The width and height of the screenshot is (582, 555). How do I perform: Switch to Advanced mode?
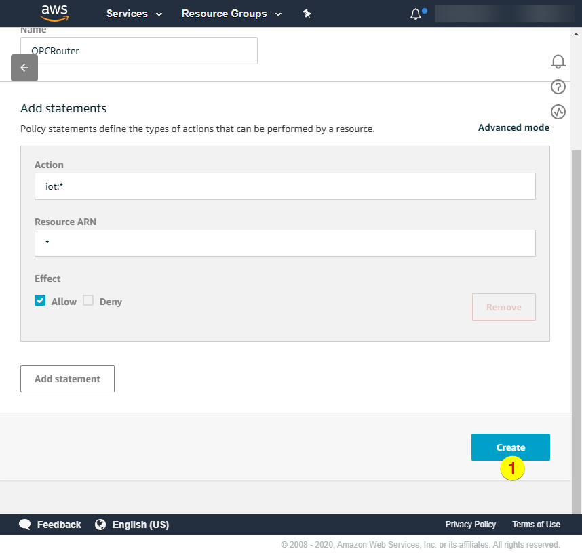pyautogui.click(x=513, y=127)
